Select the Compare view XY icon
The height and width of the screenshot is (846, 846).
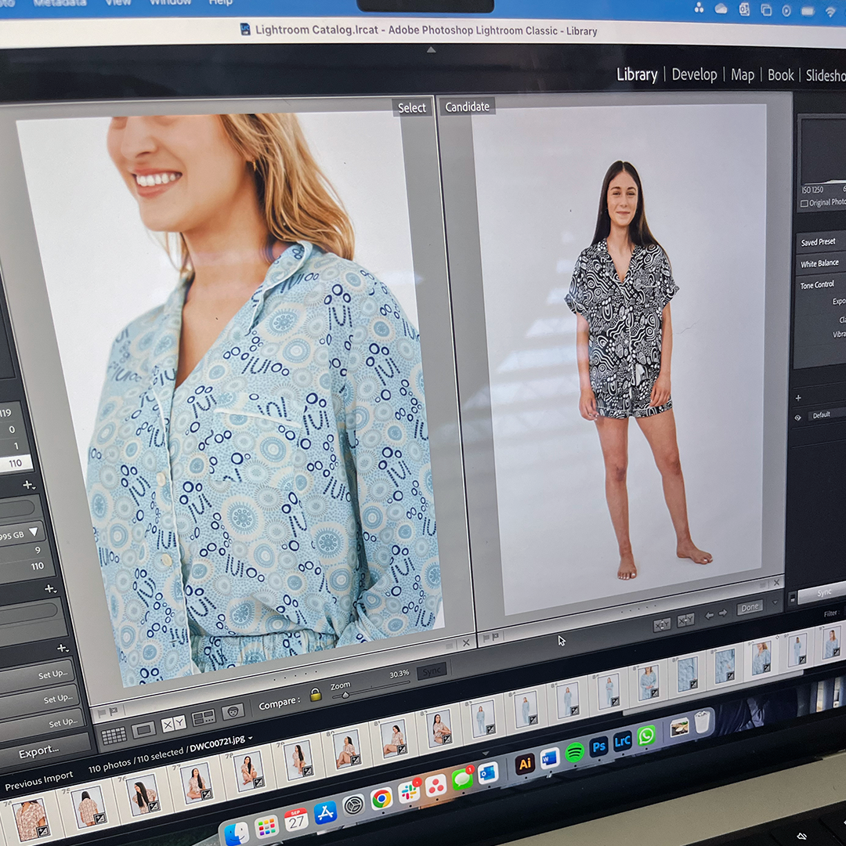pos(173,724)
